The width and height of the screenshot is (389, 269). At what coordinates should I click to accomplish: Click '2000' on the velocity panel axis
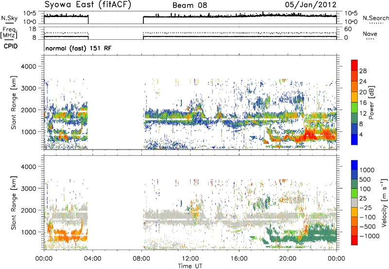pyautogui.click(x=28, y=210)
